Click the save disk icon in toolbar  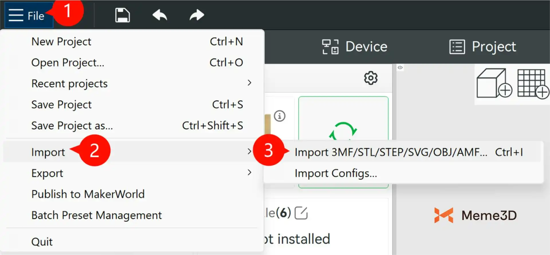(x=122, y=15)
